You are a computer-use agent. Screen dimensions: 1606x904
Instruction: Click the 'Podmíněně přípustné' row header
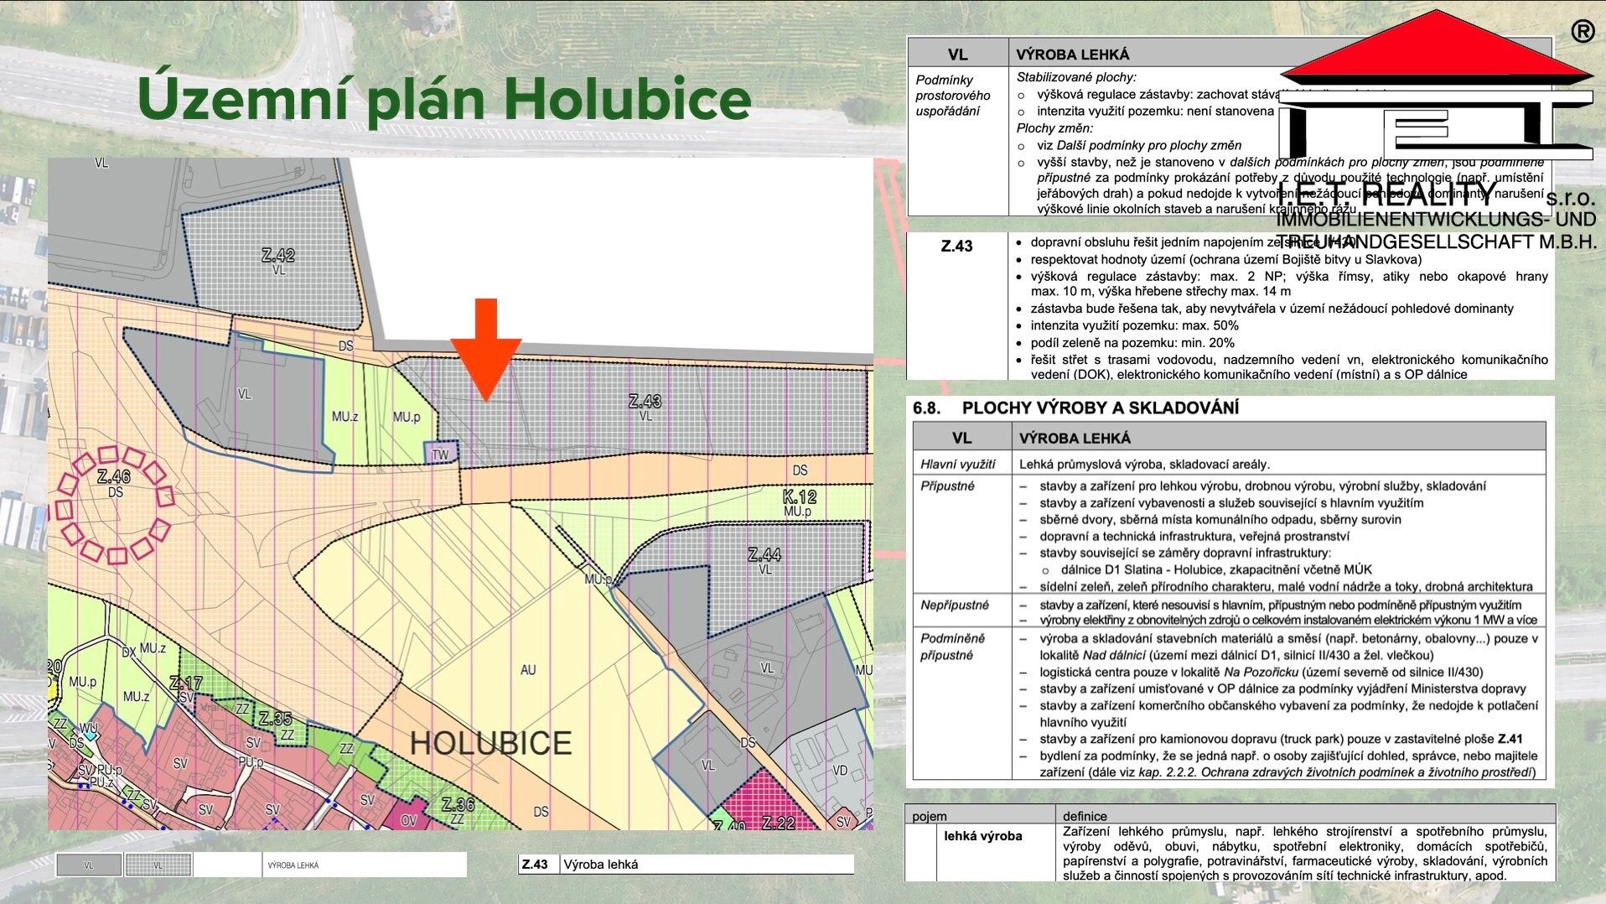953,647
